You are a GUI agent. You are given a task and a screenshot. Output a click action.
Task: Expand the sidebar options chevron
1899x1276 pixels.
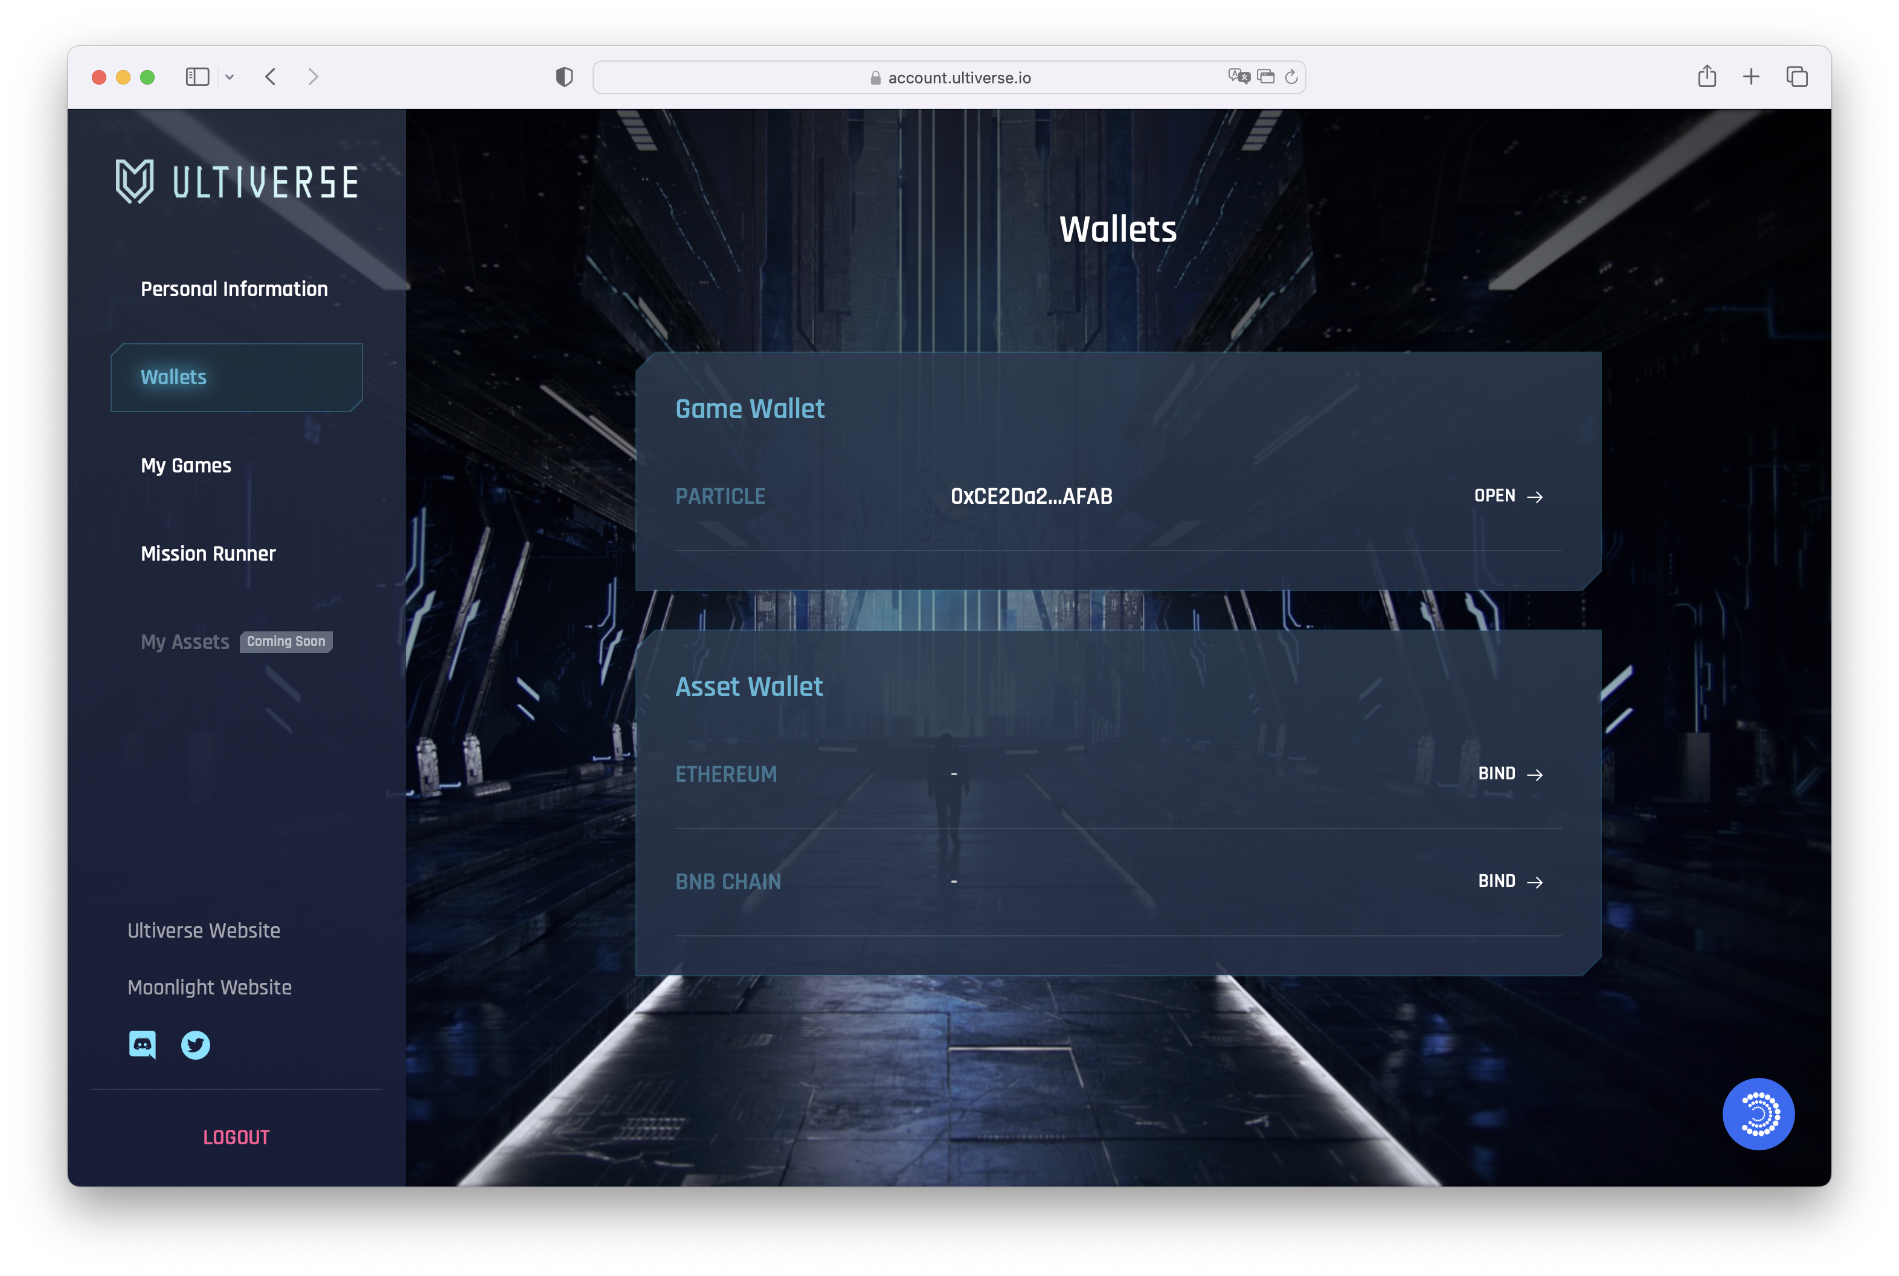click(x=230, y=77)
